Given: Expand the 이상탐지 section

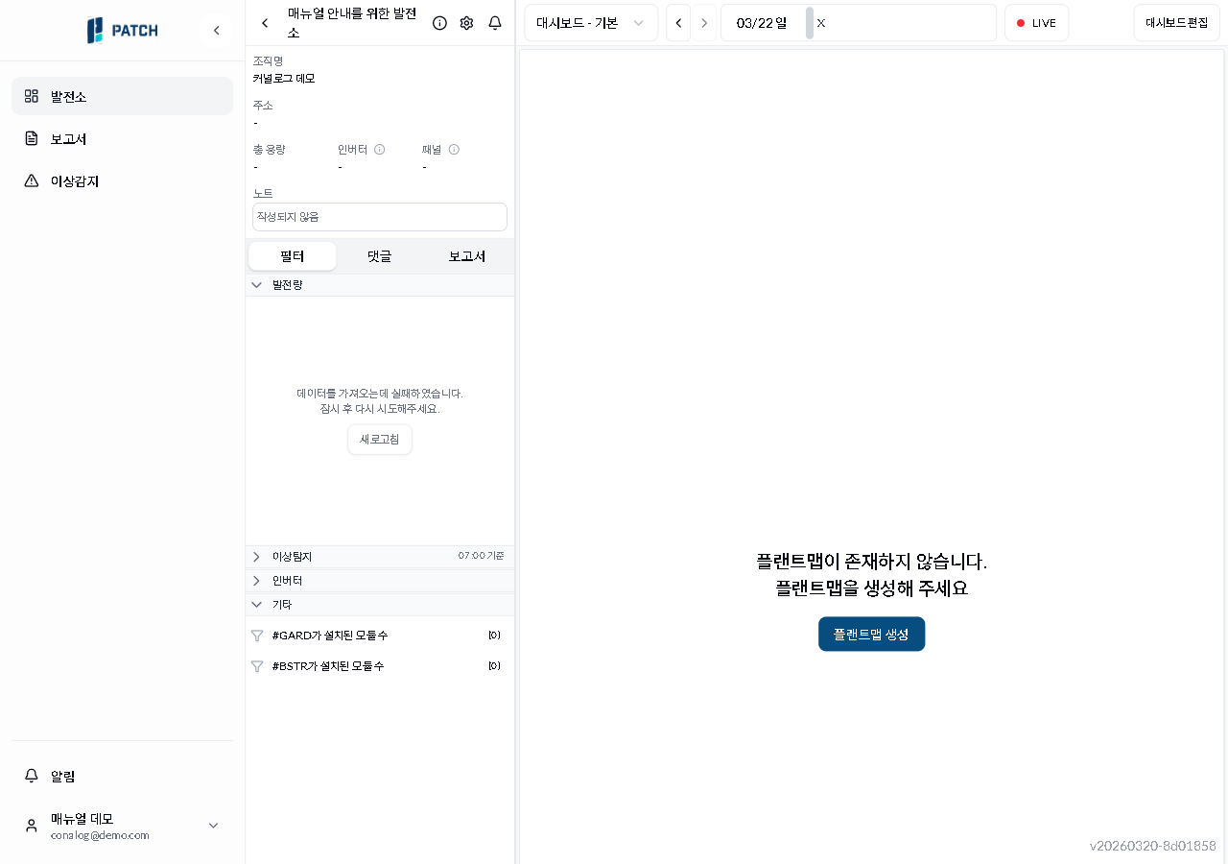Looking at the screenshot, I should (256, 557).
